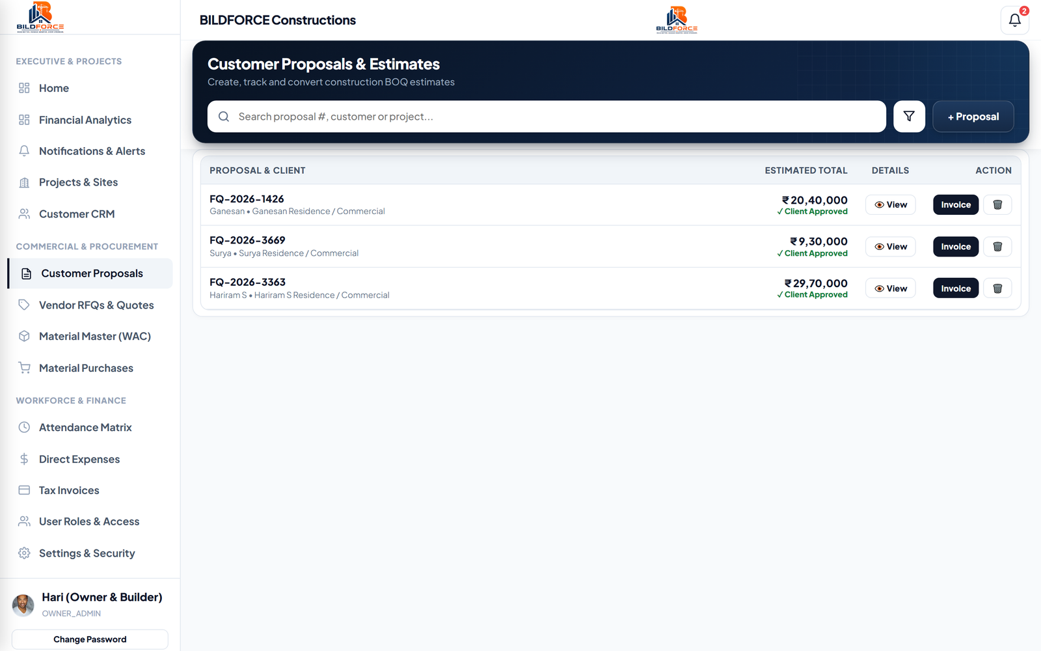Click the filter funnel icon
This screenshot has height=651, width=1041.
click(909, 117)
